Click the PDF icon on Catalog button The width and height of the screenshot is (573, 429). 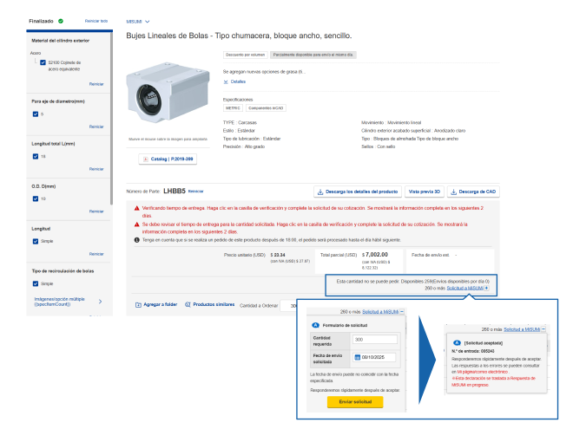click(145, 159)
